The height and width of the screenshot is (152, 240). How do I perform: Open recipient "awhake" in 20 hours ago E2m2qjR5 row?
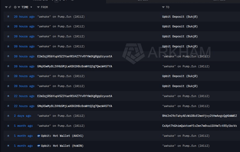pos(186,56)
